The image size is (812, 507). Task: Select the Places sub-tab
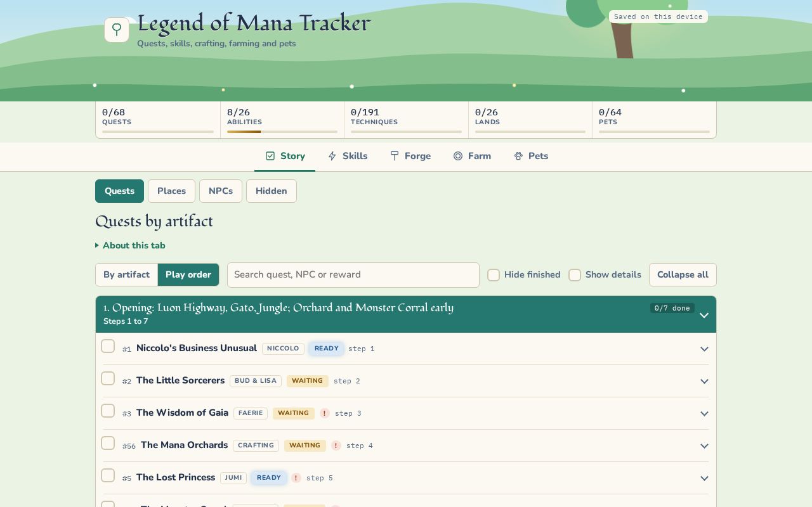171,191
